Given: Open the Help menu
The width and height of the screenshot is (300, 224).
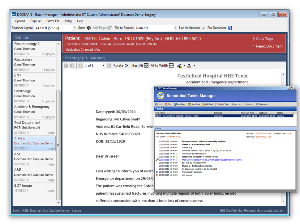Looking at the screenshot, I should point(80,21).
